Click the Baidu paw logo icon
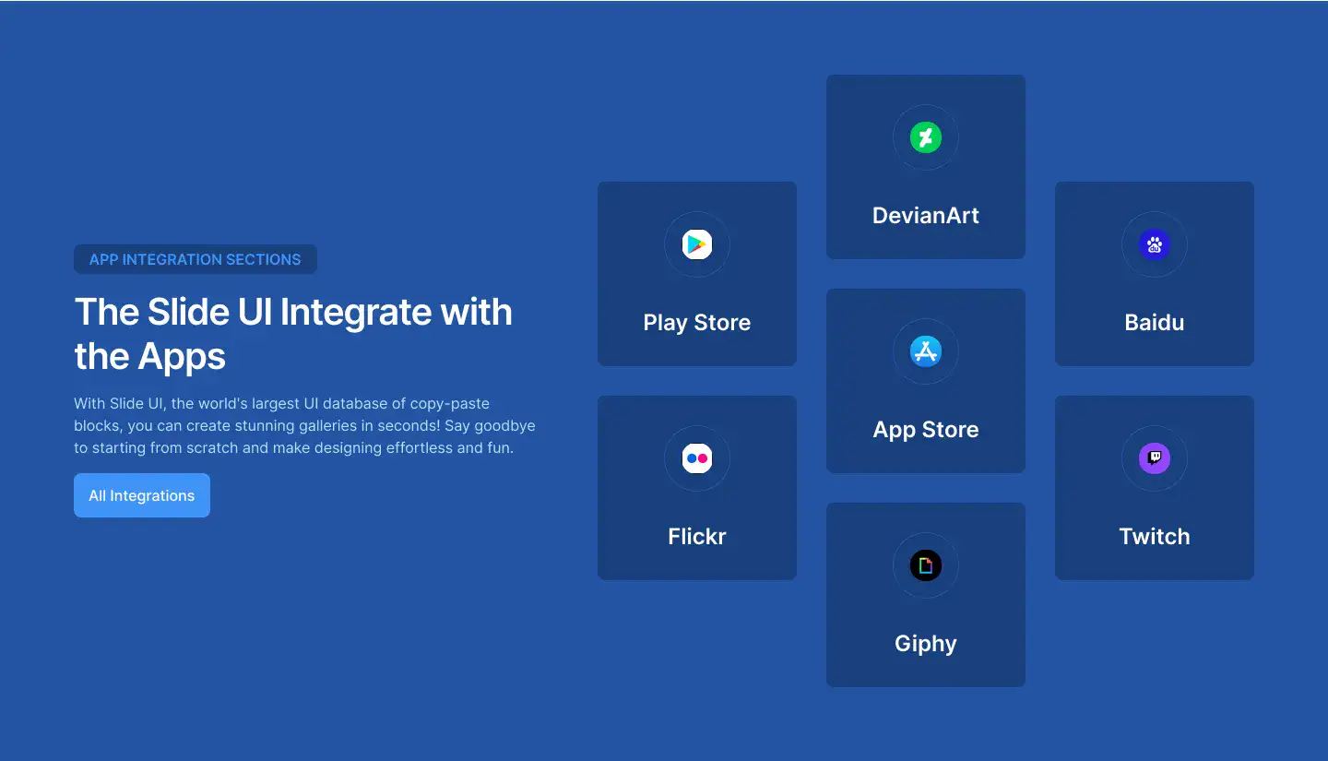 (x=1155, y=244)
